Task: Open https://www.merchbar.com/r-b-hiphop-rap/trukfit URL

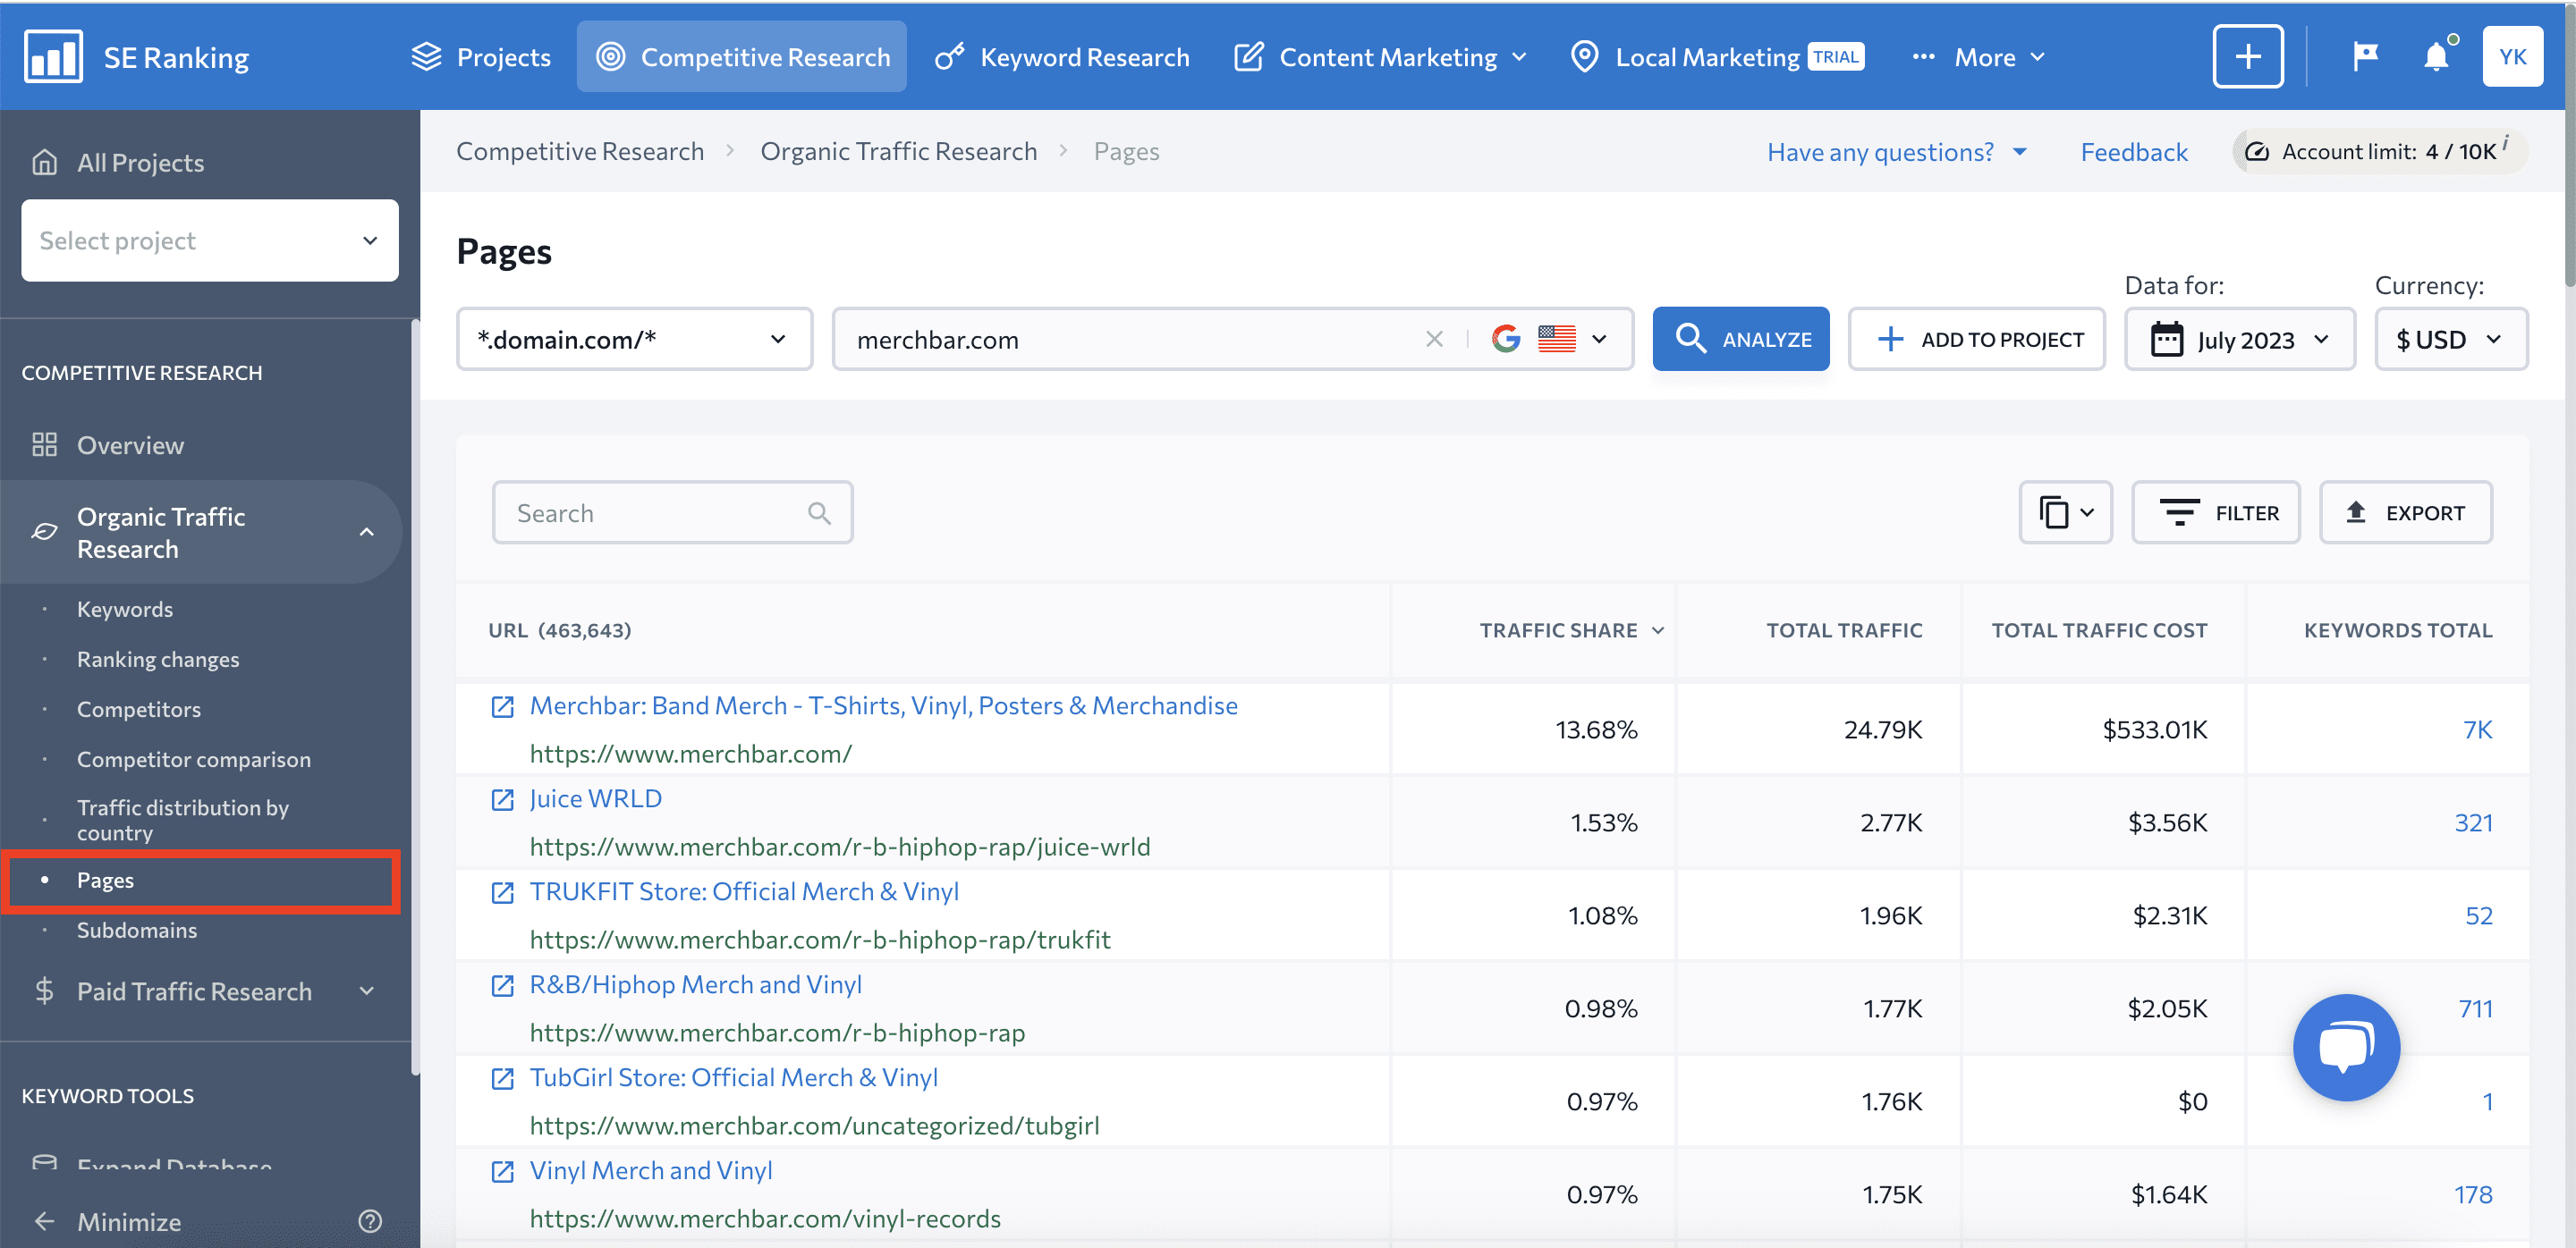Action: (820, 940)
